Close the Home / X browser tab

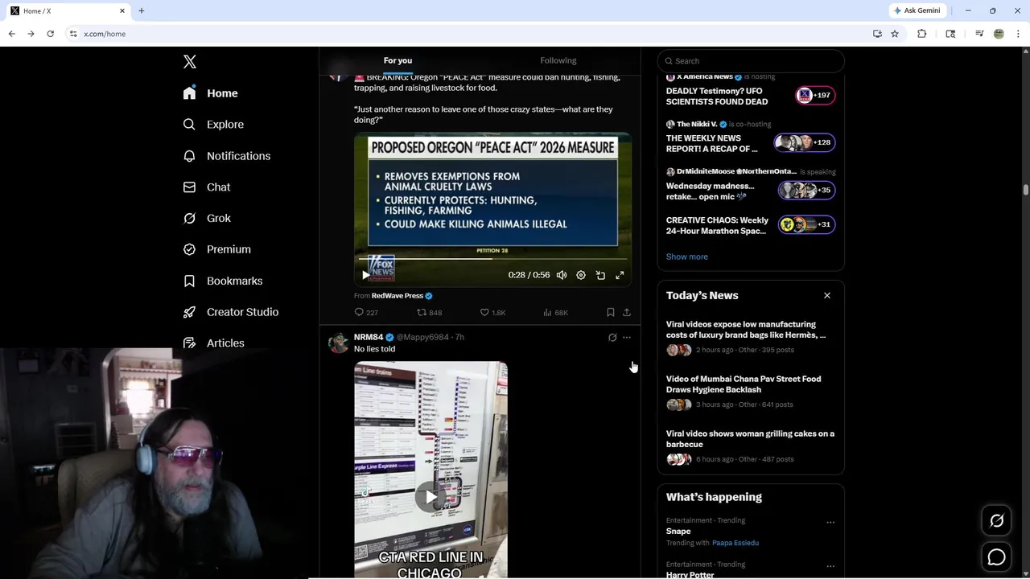pyautogui.click(x=122, y=11)
